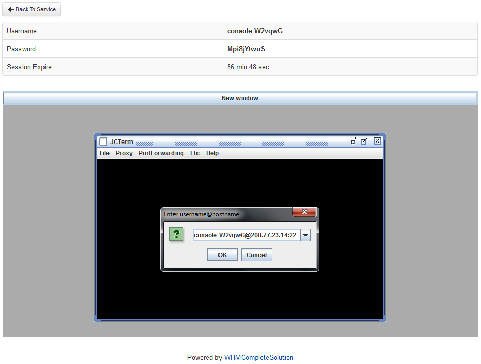Click Back To Service
The height and width of the screenshot is (364, 481).
click(31, 9)
